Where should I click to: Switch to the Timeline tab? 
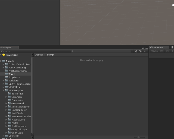[158, 48]
